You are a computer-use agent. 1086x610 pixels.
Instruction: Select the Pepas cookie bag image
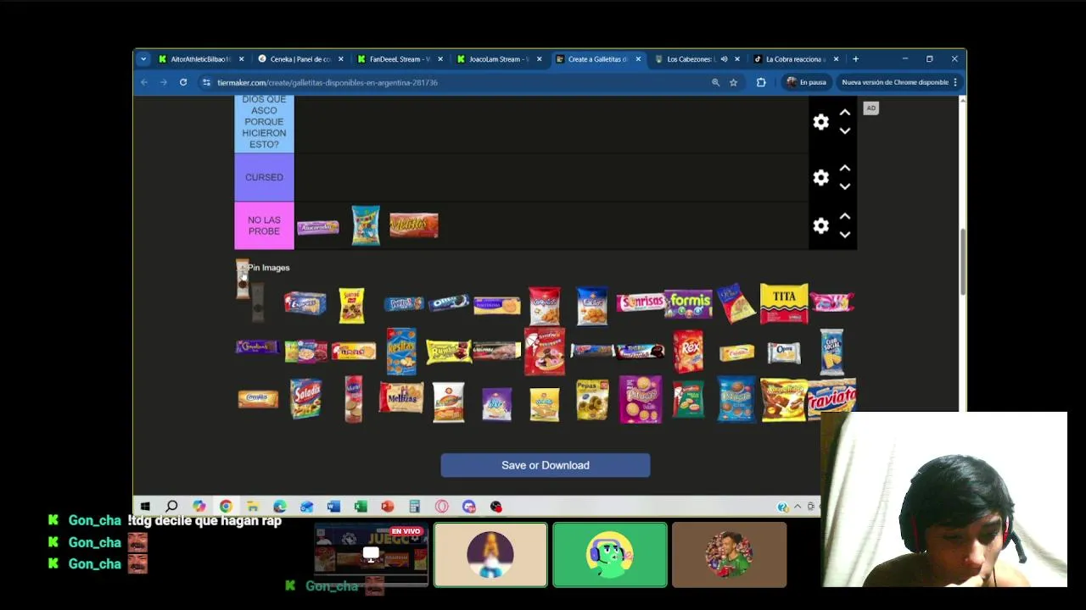click(x=592, y=399)
